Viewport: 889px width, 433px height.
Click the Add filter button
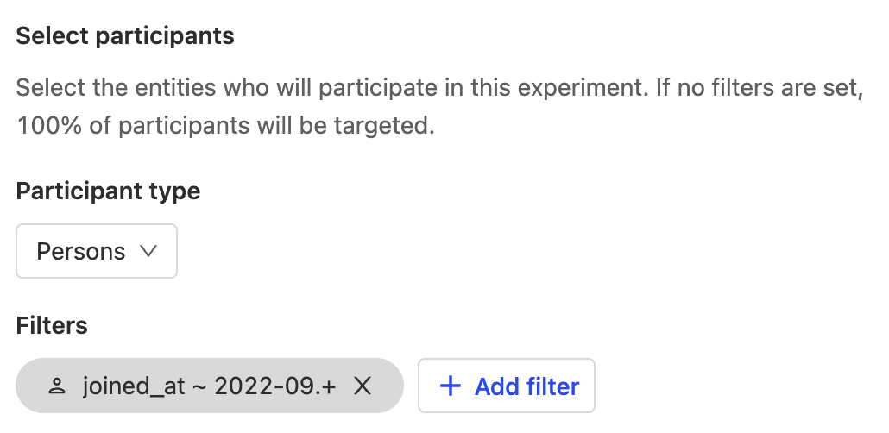click(x=507, y=386)
